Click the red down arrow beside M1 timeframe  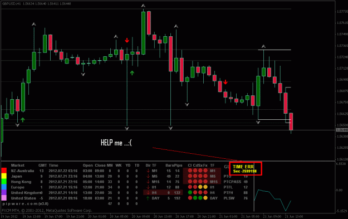coord(148,171)
